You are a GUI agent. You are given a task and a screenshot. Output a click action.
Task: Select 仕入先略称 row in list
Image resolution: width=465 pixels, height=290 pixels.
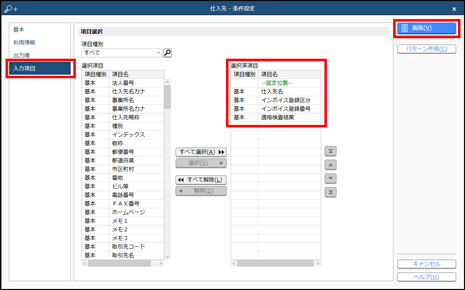click(x=123, y=117)
